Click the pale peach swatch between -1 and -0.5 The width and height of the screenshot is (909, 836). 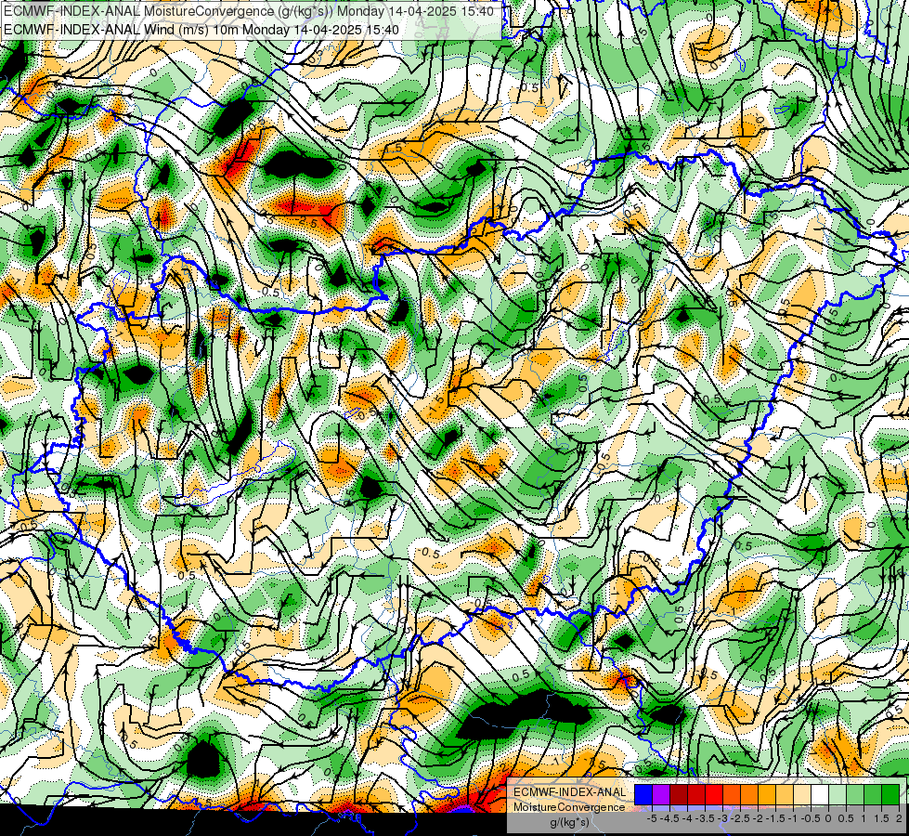pyautogui.click(x=802, y=795)
